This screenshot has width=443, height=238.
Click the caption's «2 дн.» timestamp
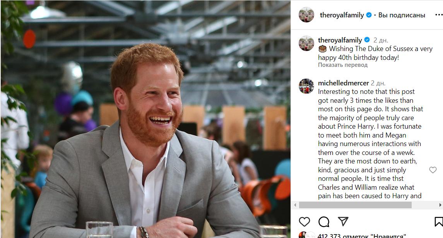click(381, 40)
